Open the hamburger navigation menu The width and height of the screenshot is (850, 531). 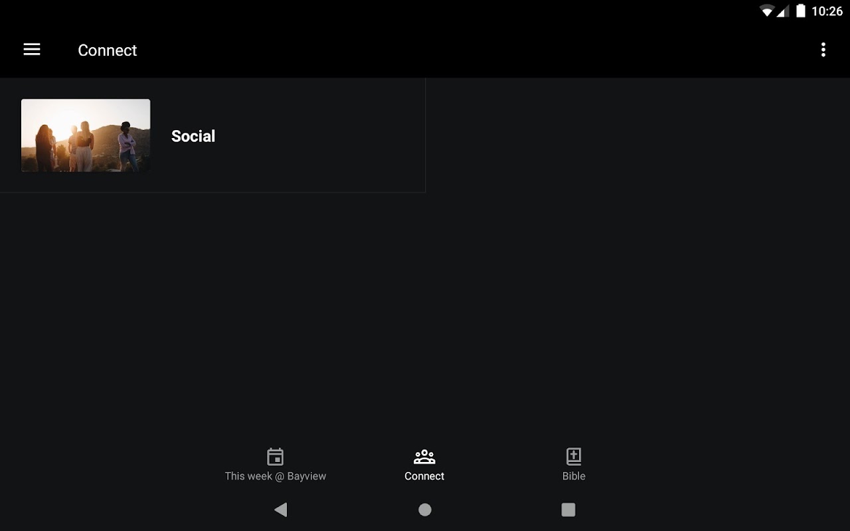pyautogui.click(x=32, y=50)
